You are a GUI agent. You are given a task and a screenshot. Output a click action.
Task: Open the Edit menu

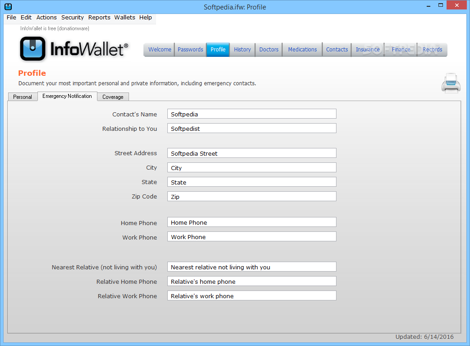point(26,18)
